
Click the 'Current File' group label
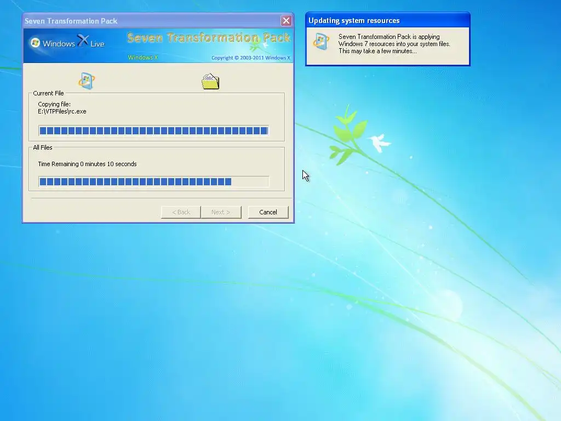tap(48, 93)
